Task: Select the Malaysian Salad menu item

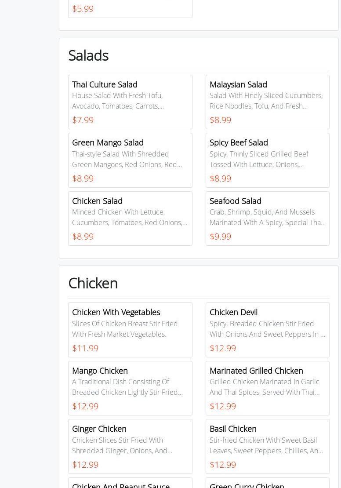Action: 267,102
